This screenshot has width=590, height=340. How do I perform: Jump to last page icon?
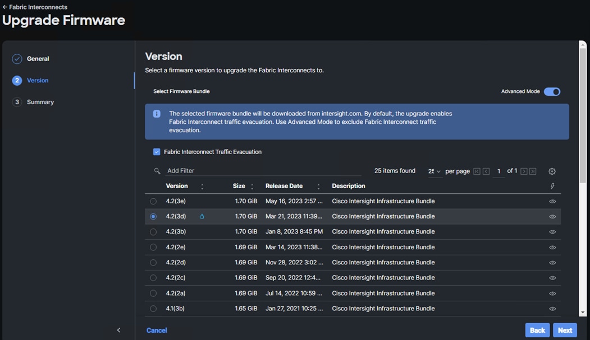click(x=533, y=171)
